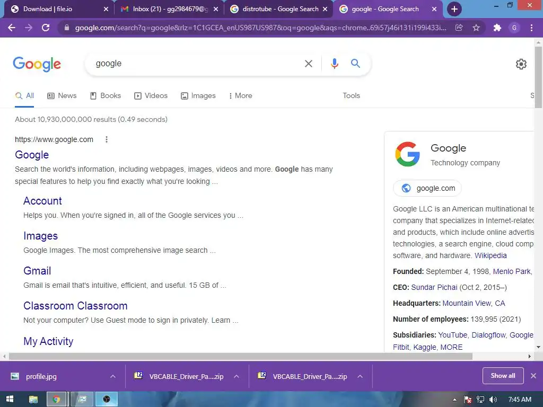Click the horizontal page scrollbar
This screenshot has width=543, height=407.
pyautogui.click(x=241, y=357)
